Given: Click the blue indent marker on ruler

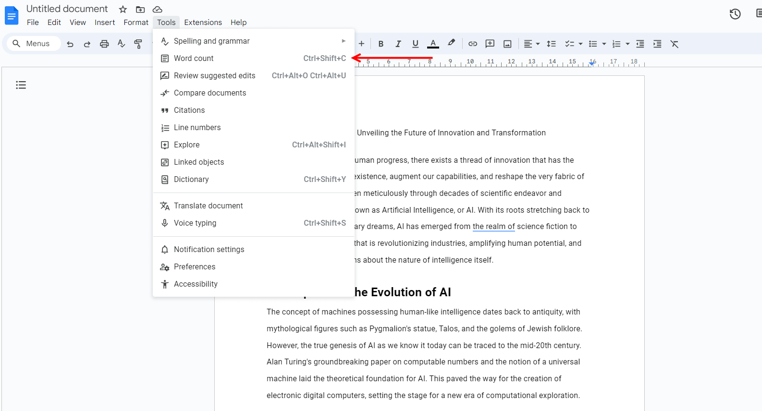Looking at the screenshot, I should point(592,63).
